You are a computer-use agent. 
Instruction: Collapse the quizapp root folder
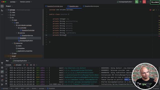click(6, 10)
